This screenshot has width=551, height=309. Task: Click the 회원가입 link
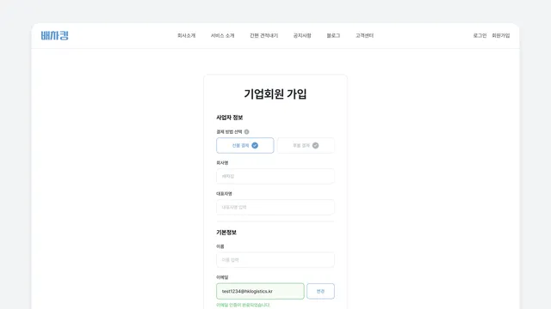pyautogui.click(x=501, y=35)
